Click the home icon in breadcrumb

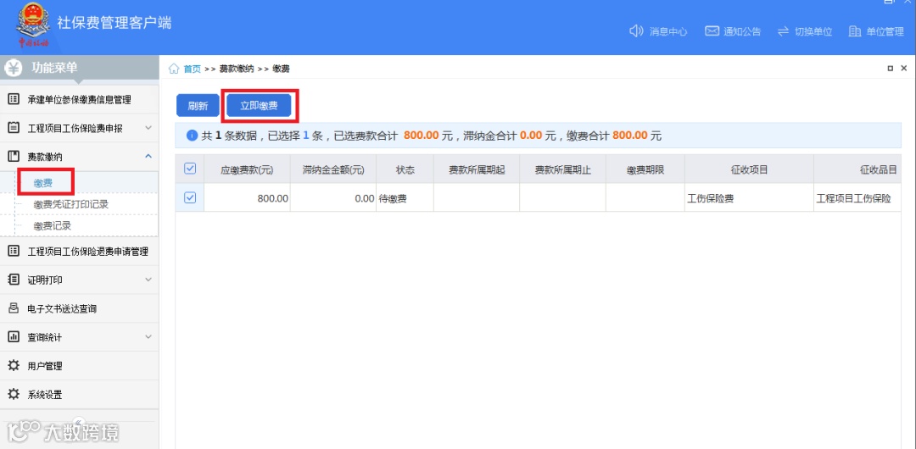[174, 69]
